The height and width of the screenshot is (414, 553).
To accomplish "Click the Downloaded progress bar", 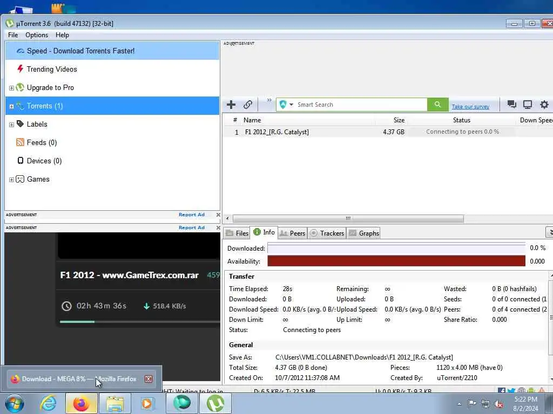I will [x=396, y=249].
